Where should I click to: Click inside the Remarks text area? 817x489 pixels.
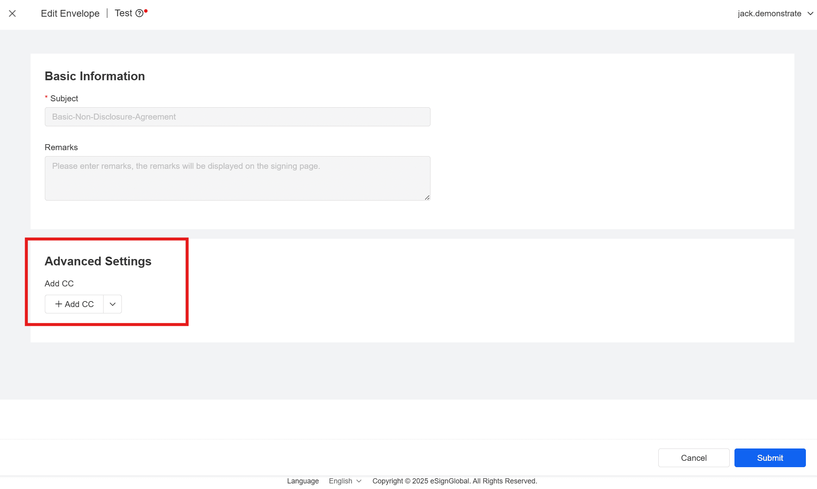click(x=237, y=178)
